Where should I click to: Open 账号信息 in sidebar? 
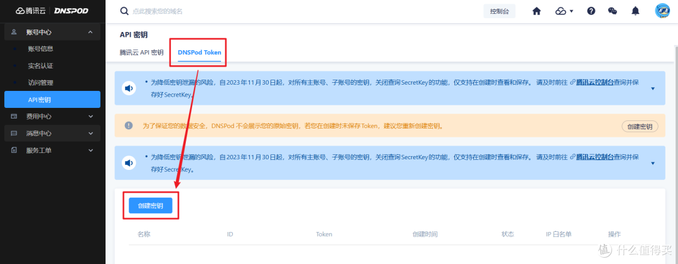(40, 49)
